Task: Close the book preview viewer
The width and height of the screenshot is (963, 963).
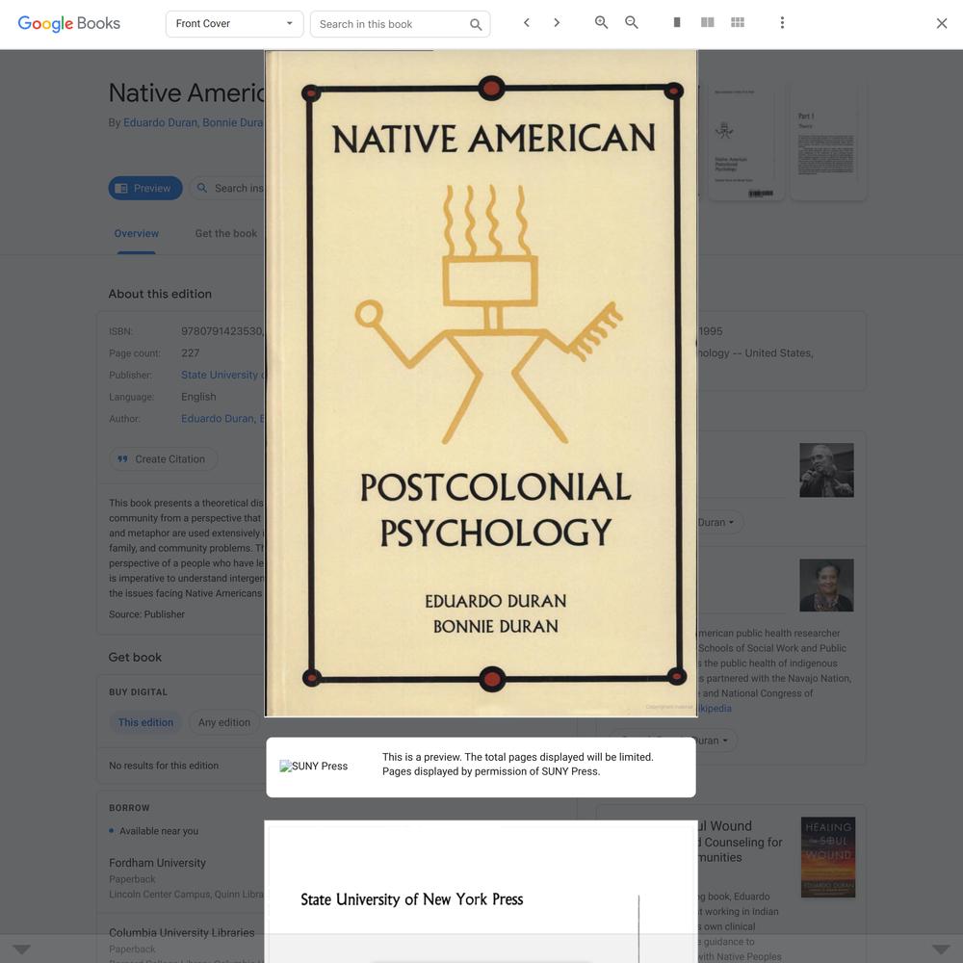Action: 942,23
